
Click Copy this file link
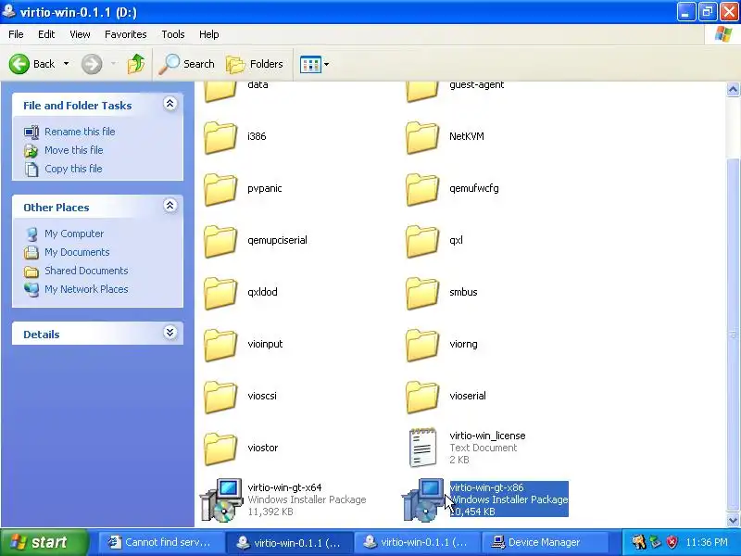point(73,169)
